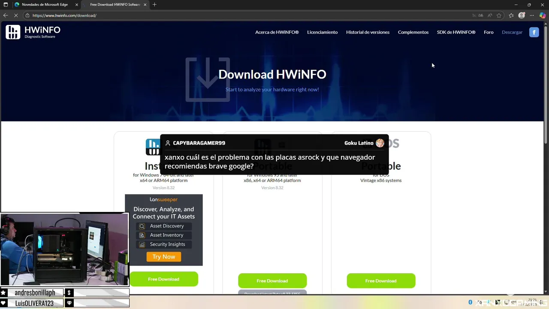Image resolution: width=549 pixels, height=309 pixels.
Task: Go to the Foro link
Action: [489, 32]
